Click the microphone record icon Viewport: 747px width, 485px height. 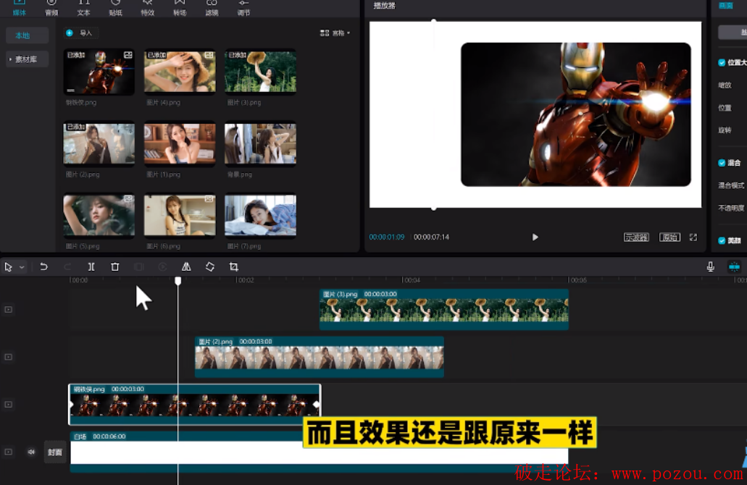711,267
